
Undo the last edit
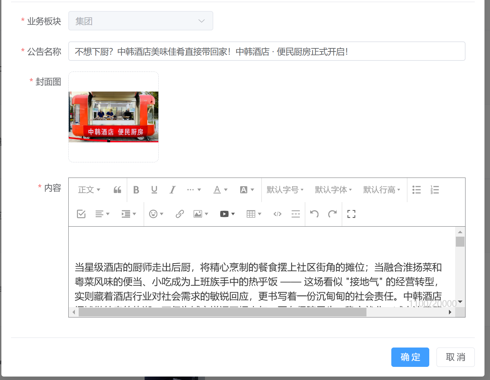(x=314, y=214)
